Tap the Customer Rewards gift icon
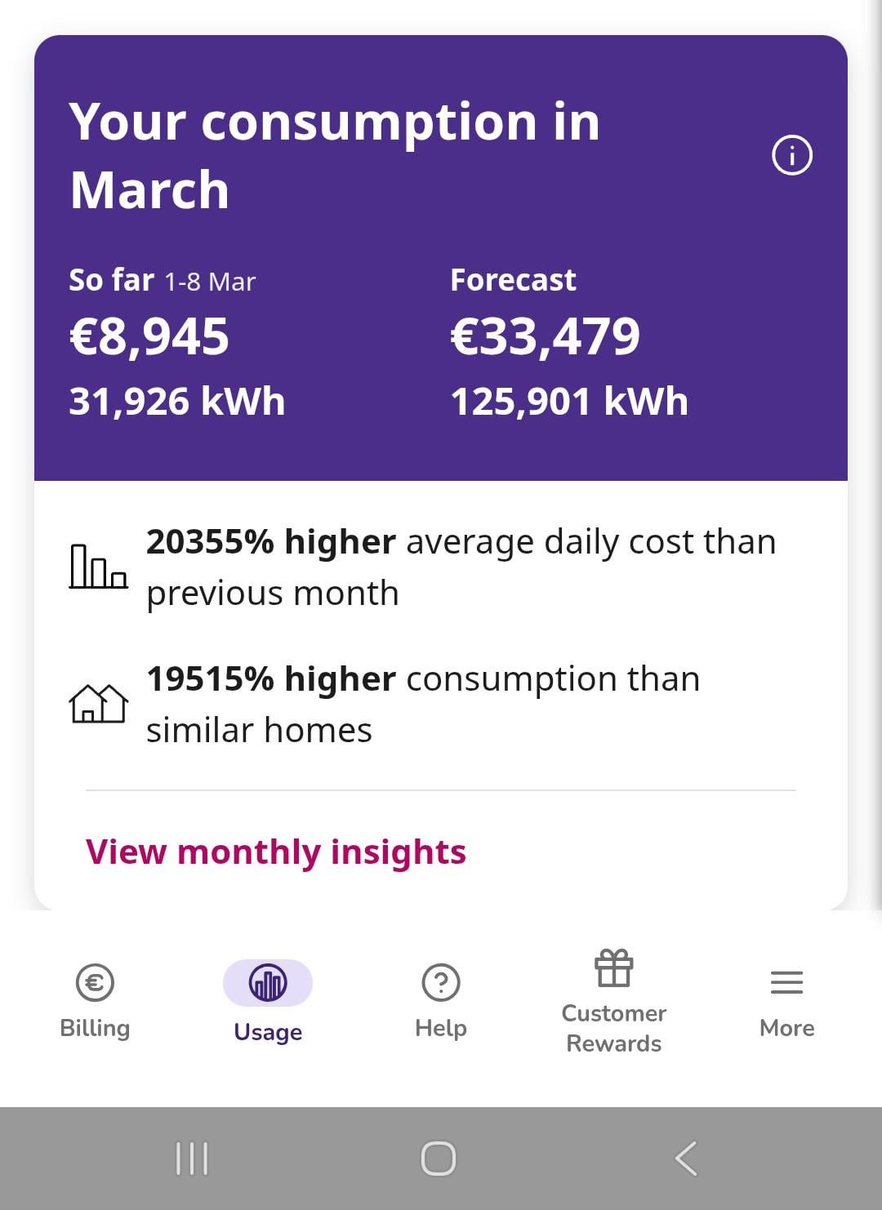Viewport: 882px width, 1210px height. pos(613,968)
